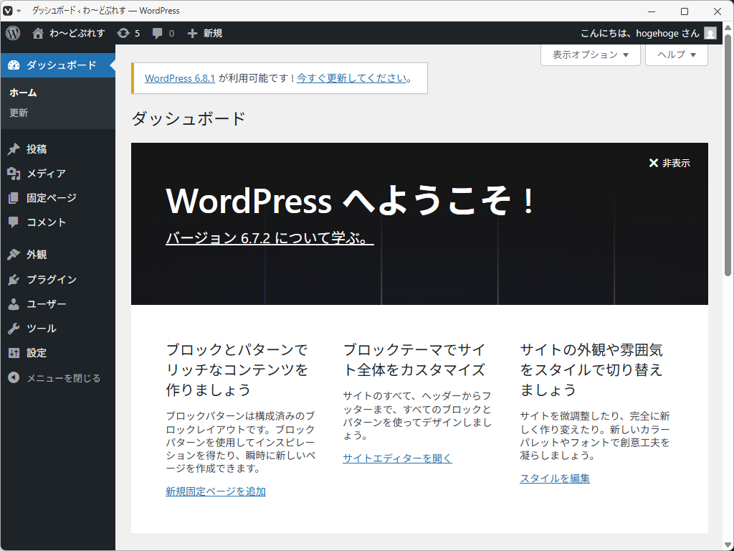Open the 設定 (Settings) menu

point(37,353)
